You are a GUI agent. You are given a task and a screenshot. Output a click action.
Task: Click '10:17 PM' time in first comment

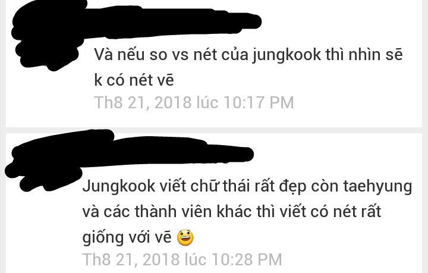[259, 102]
